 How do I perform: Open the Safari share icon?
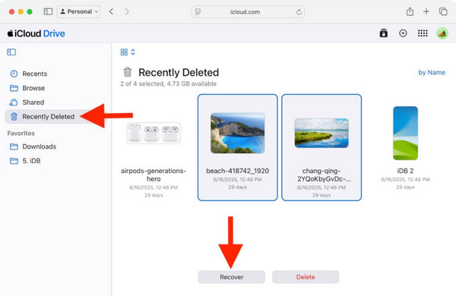[x=410, y=11]
